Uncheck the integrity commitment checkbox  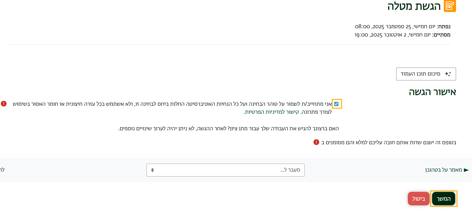tap(336, 104)
